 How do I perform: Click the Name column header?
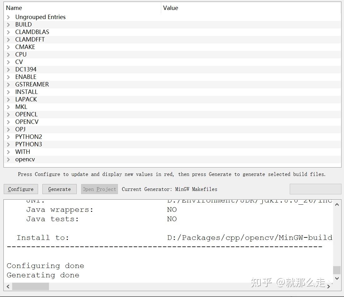pos(14,8)
